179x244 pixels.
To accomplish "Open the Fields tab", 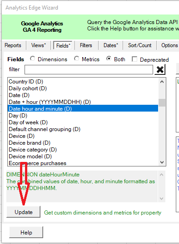I will pos(63,46).
